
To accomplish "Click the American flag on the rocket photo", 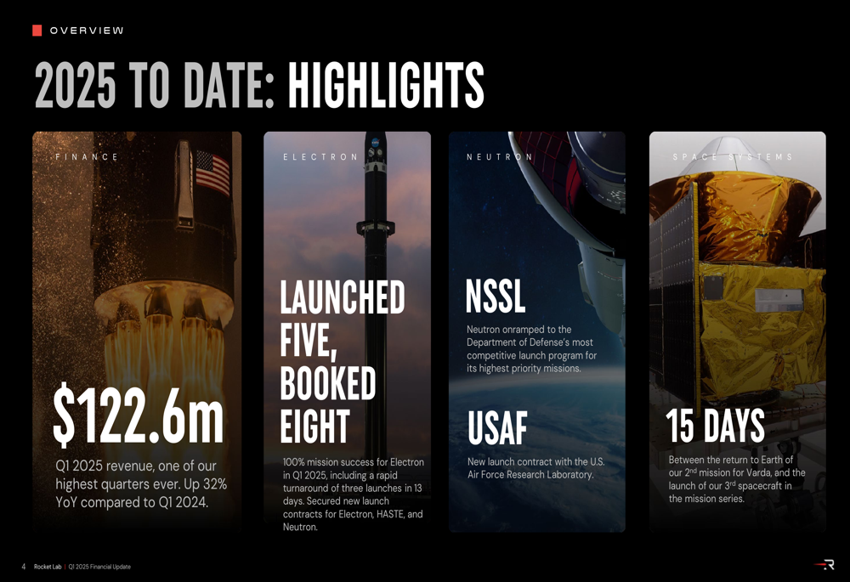I will (212, 172).
